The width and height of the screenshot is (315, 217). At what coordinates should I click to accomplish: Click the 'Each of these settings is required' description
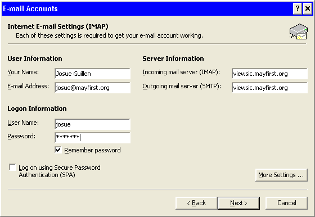[x=109, y=35]
